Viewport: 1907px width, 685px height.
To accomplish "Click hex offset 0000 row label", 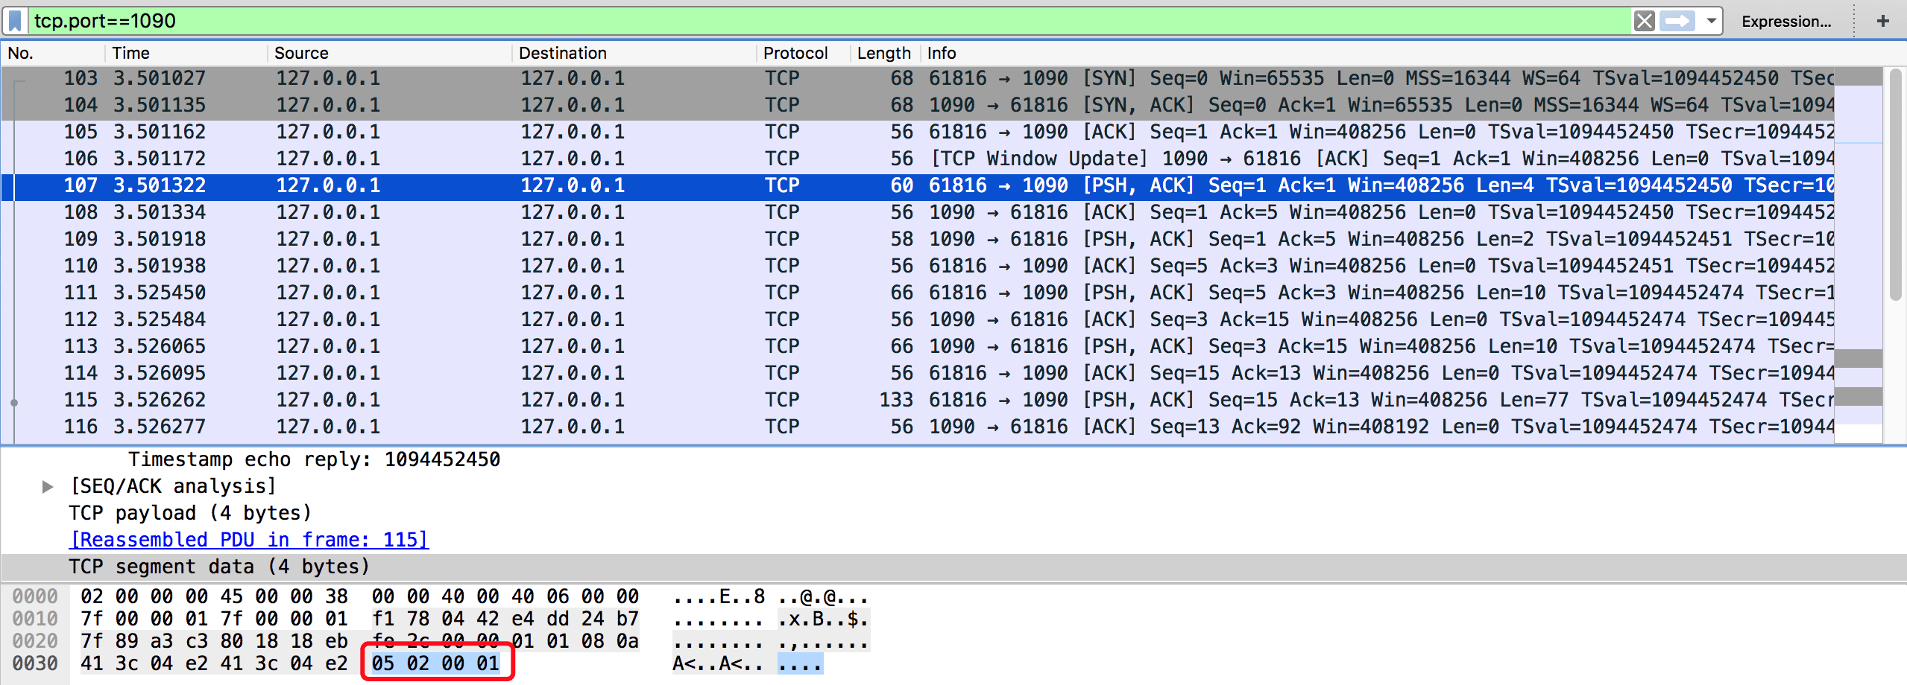I will [x=35, y=596].
